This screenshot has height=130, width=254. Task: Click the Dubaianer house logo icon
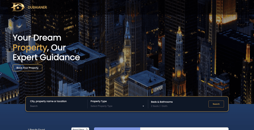18,7
